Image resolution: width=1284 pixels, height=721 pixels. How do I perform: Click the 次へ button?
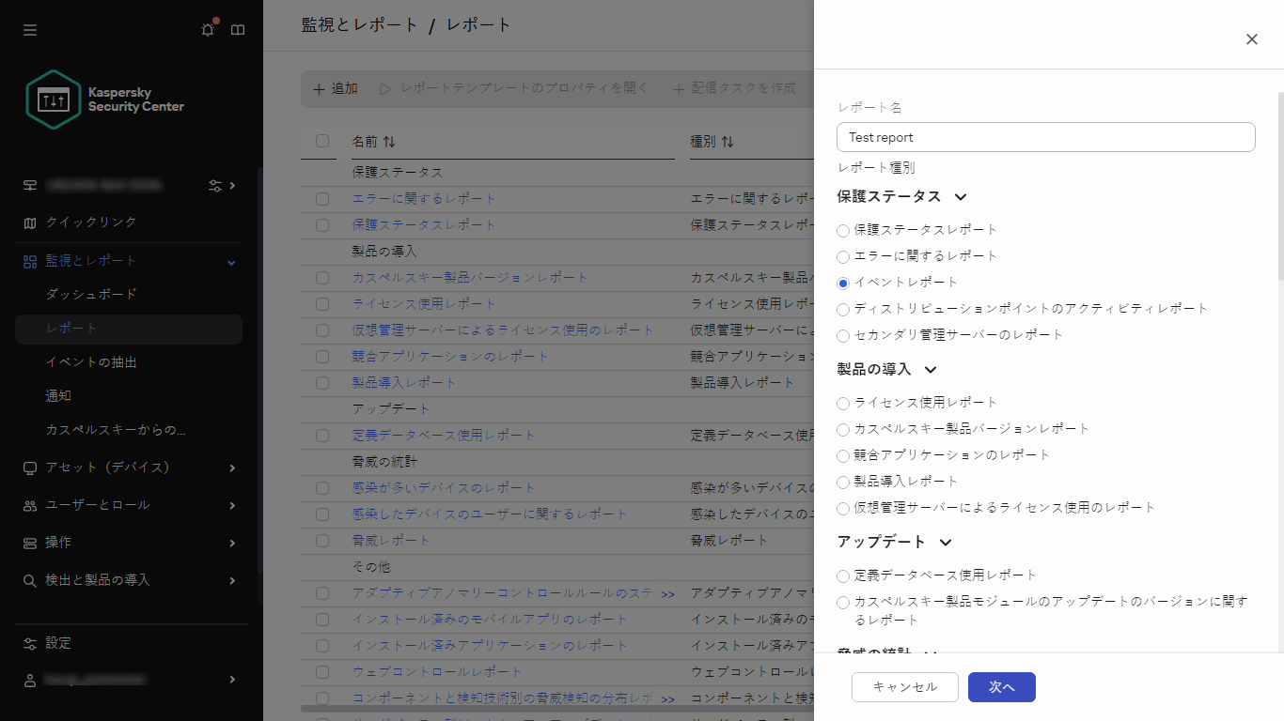click(1001, 687)
